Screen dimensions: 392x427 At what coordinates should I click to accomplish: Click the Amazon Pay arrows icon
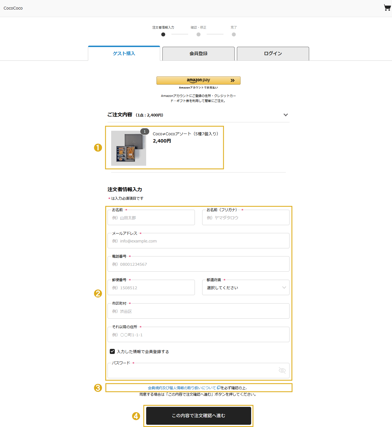click(x=232, y=80)
